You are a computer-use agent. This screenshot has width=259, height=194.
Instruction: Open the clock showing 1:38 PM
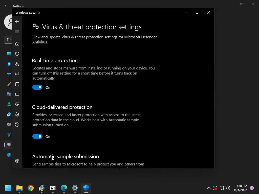pos(241,188)
